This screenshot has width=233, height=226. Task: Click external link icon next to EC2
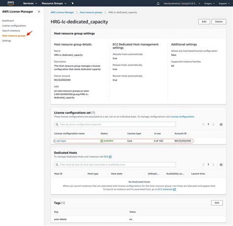click(110, 157)
